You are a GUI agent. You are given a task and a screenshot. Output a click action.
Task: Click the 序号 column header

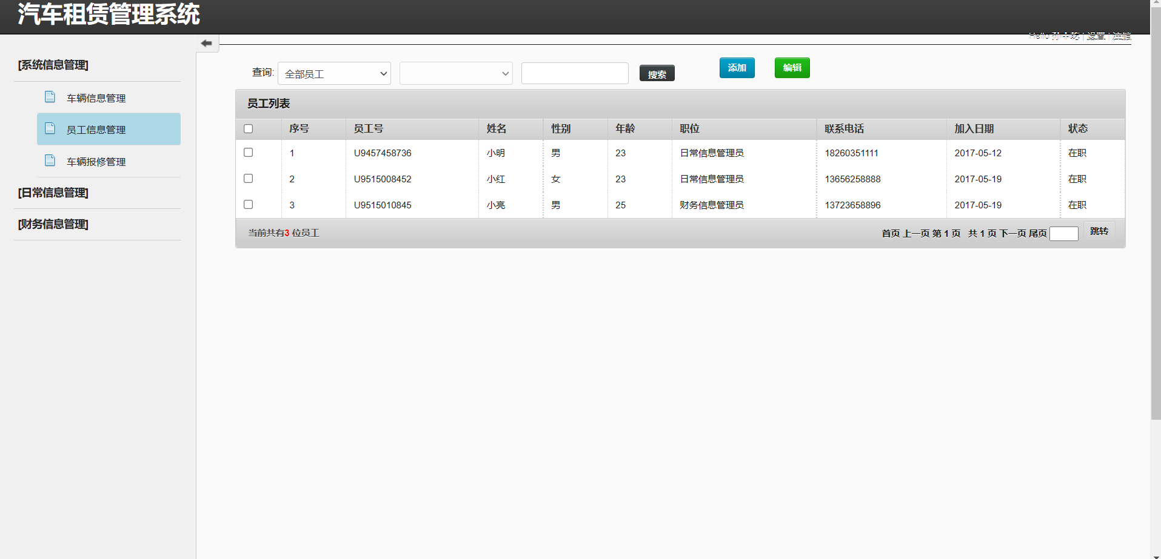[299, 128]
